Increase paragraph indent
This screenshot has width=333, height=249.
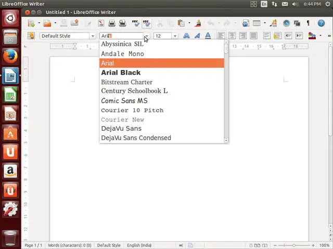pyautogui.click(x=299, y=36)
